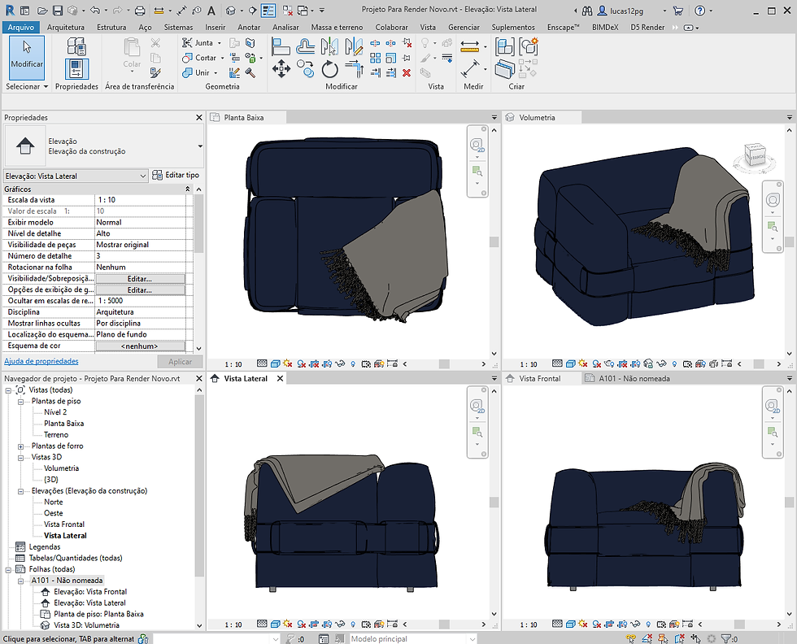Image resolution: width=797 pixels, height=644 pixels.
Task: Click Editar for Visibilidade/Sobreposição
Action: click(140, 279)
